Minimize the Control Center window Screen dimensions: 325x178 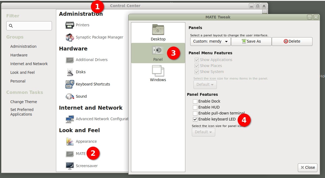[x=251, y=6]
